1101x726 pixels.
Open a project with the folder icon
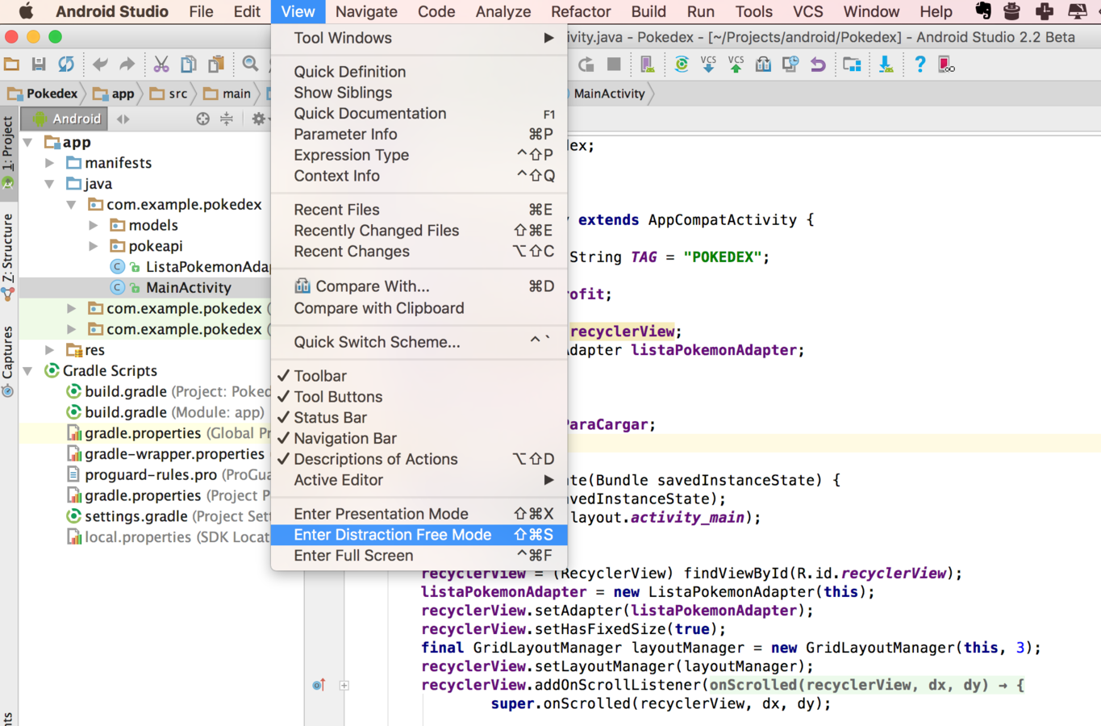tap(12, 65)
